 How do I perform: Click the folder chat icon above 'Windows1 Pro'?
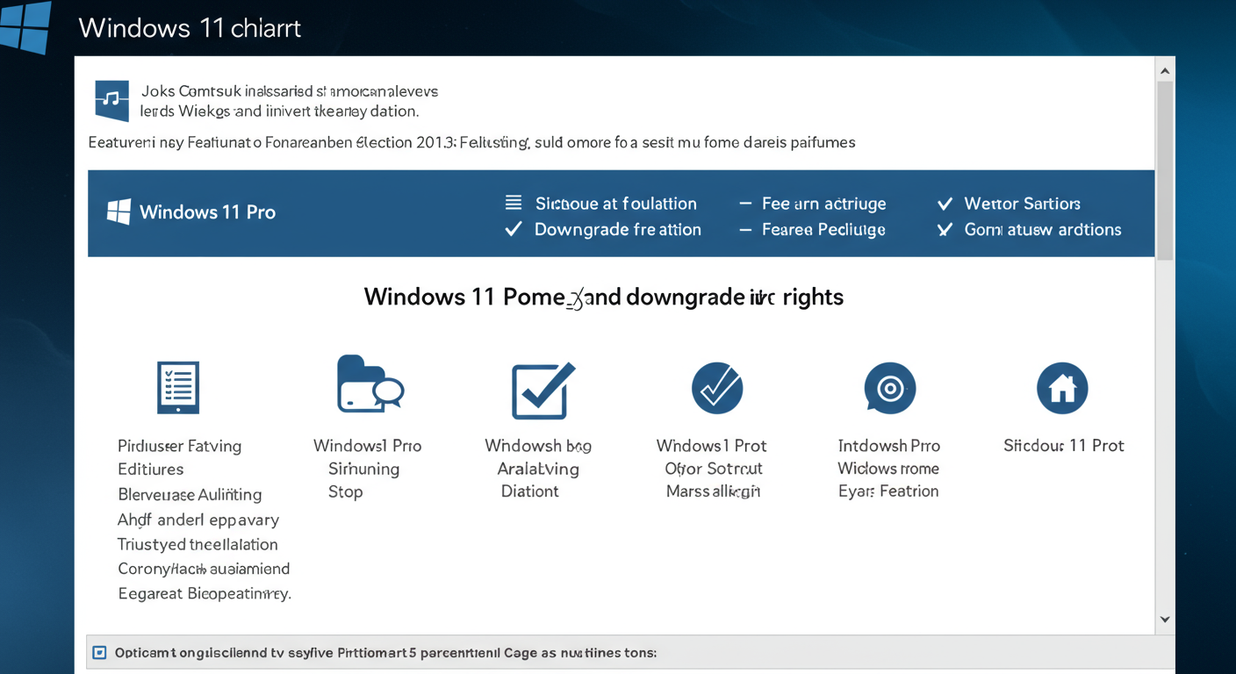370,384
